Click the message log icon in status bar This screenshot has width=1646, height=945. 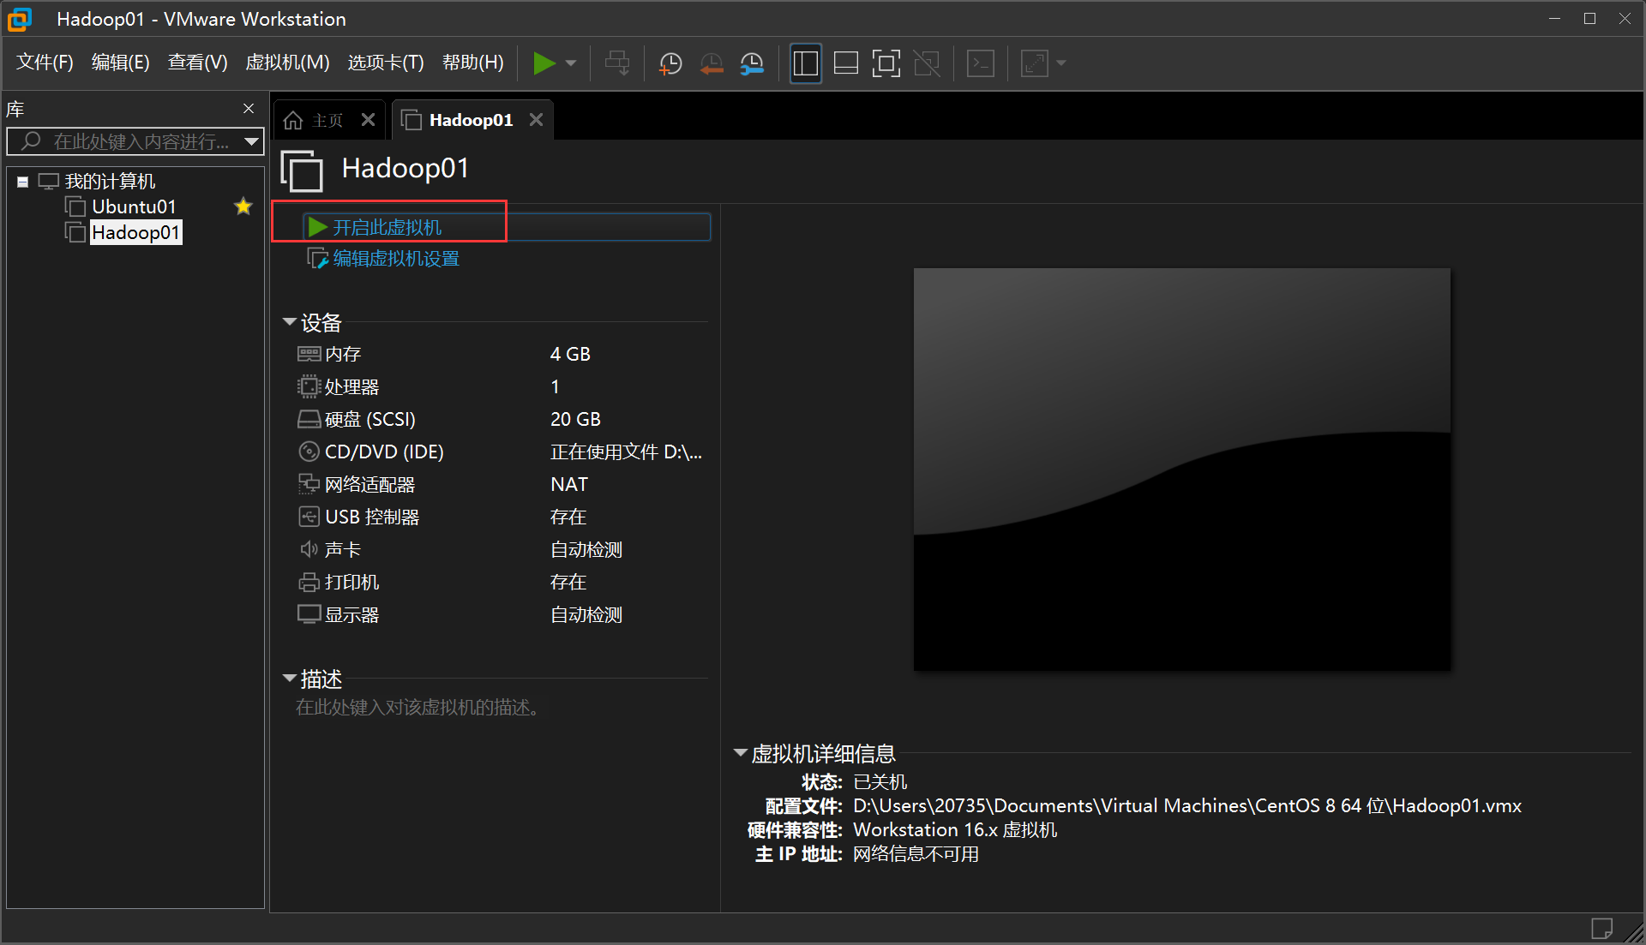tap(1601, 928)
